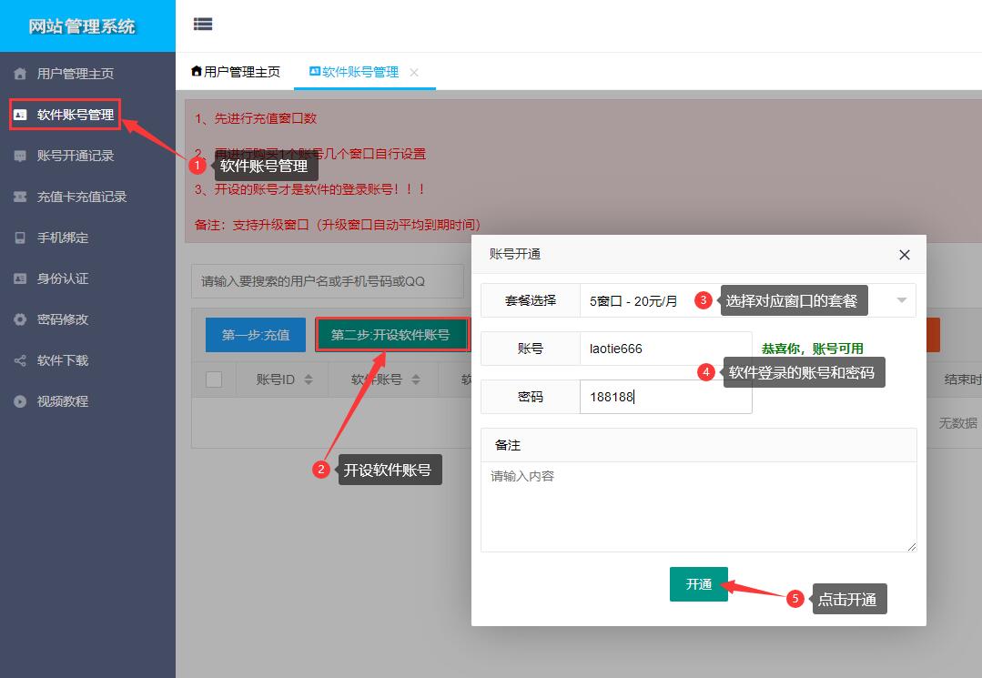This screenshot has width=982, height=678.
Task: Click notice line 3、开设的账号才是软件的登录账号
Action: tap(310, 189)
